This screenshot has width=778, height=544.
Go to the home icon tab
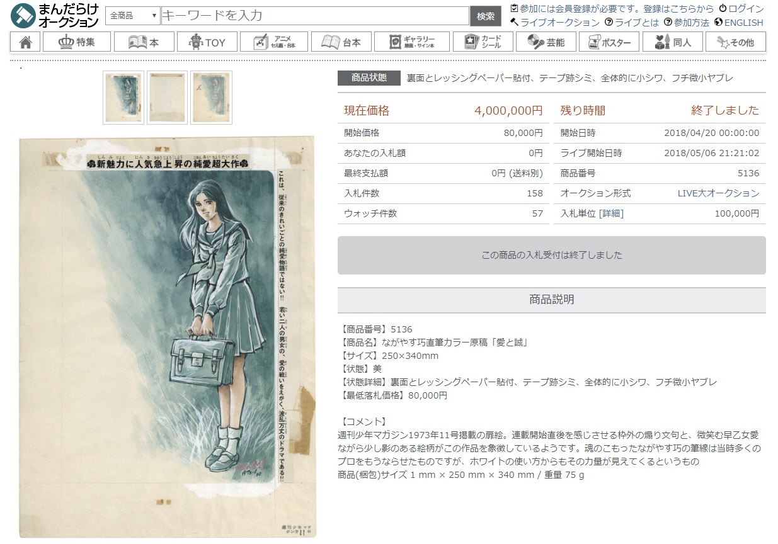click(25, 42)
